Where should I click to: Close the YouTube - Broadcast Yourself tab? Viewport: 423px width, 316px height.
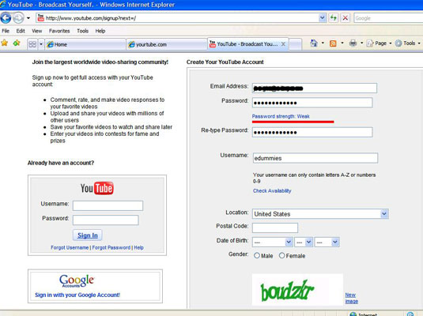tap(283, 44)
